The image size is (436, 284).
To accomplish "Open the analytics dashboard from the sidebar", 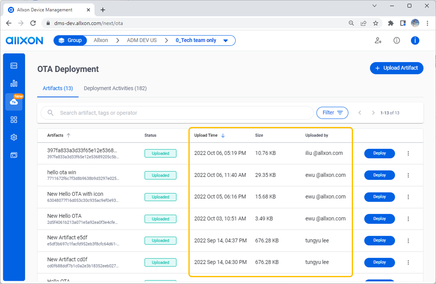I will tap(14, 83).
